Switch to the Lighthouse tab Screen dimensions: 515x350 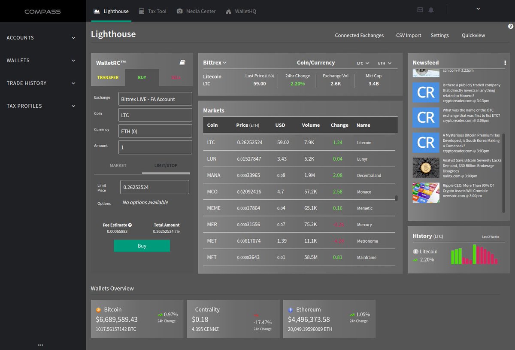111,11
